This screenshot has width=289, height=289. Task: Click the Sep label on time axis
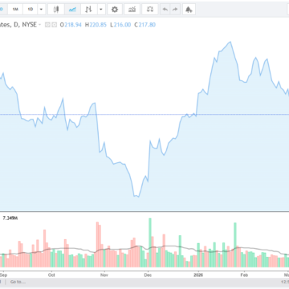3,275
